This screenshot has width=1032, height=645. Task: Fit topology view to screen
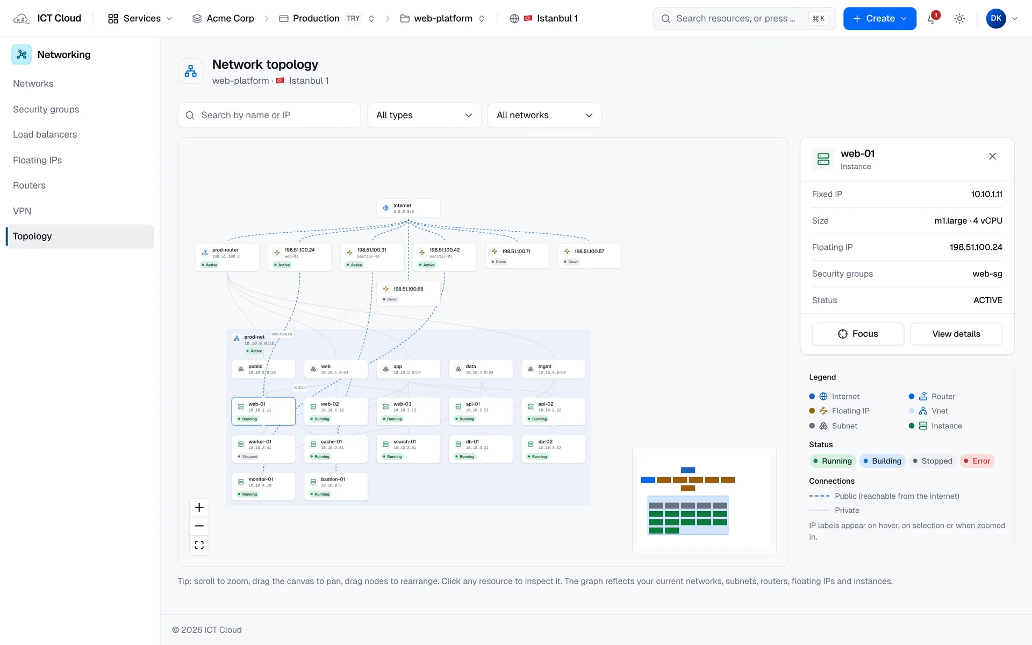199,545
